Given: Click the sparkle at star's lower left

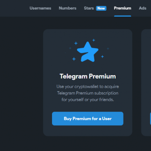Looking at the screenshot, I should pyautogui.click(x=74, y=59).
